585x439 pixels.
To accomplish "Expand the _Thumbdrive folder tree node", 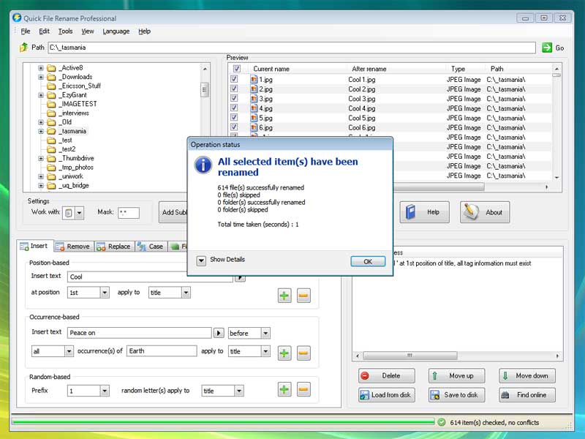I will click(x=42, y=158).
